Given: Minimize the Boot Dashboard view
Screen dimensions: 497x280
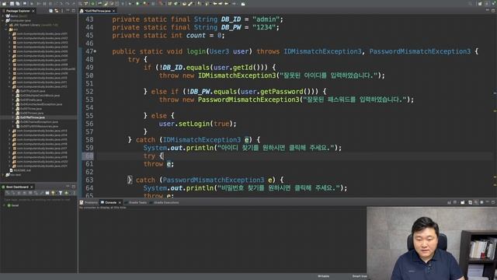Looking at the screenshot, I should (x=68, y=187).
